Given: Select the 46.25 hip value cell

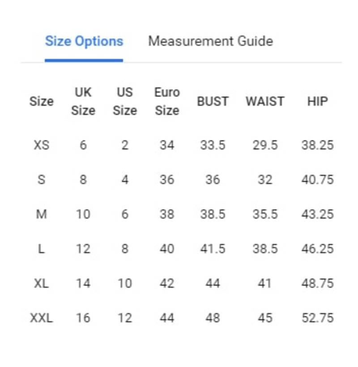Looking at the screenshot, I should (318, 248).
